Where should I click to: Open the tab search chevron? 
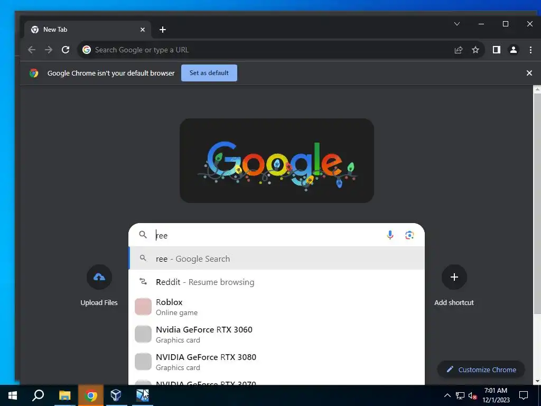[457, 24]
